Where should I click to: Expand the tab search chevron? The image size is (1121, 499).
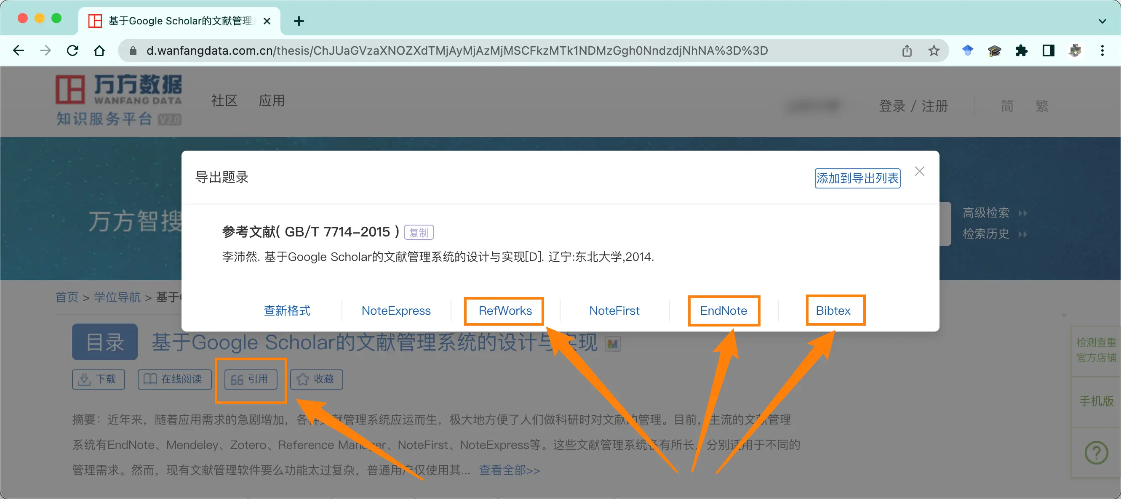[1102, 21]
